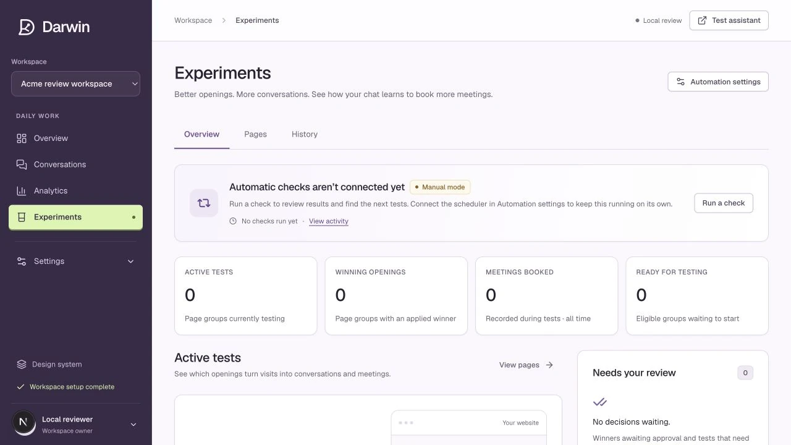Click the Run a check button
This screenshot has height=445, width=791.
pyautogui.click(x=724, y=203)
